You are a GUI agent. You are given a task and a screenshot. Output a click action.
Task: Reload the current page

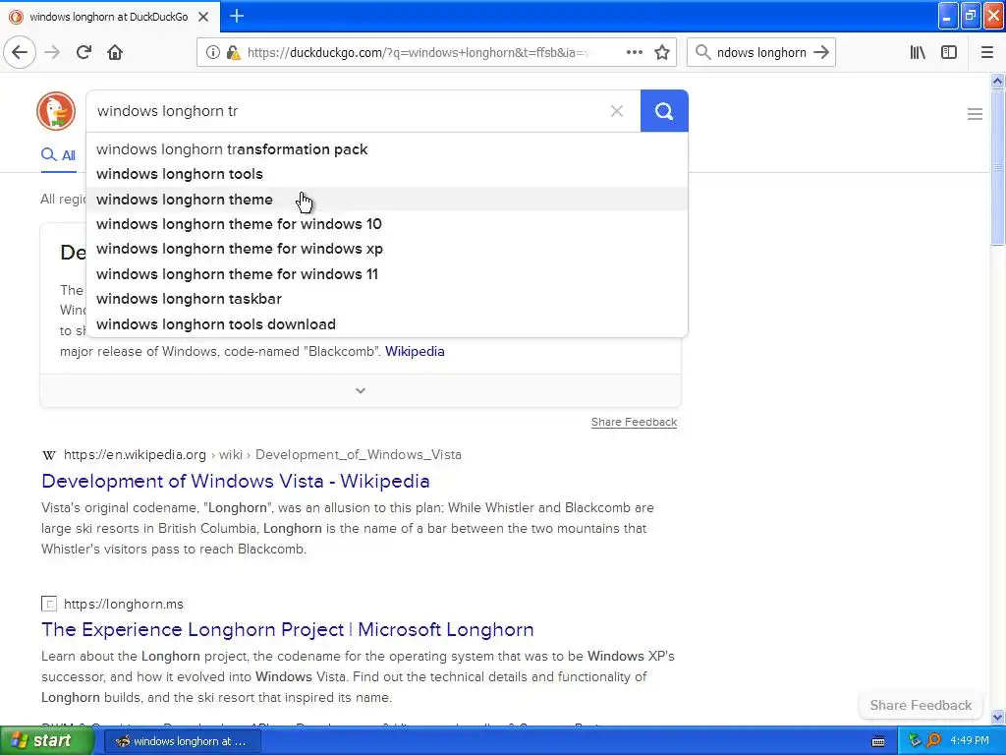pos(84,52)
